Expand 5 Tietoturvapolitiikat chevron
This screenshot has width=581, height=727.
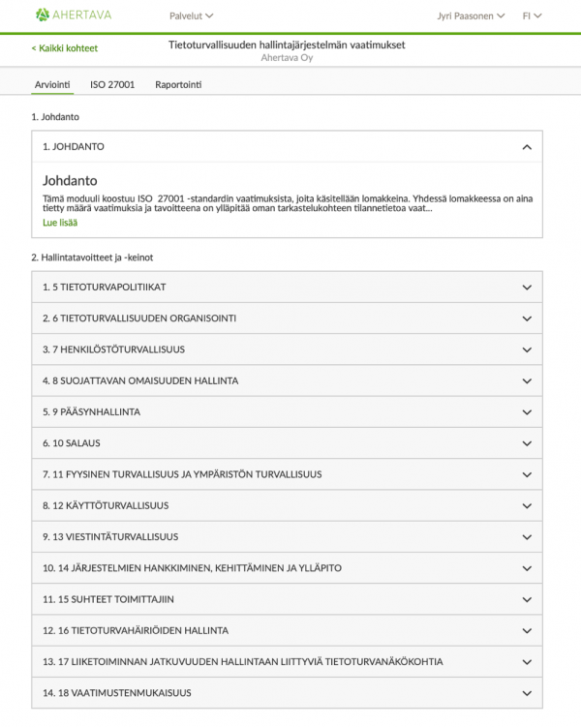[527, 288]
